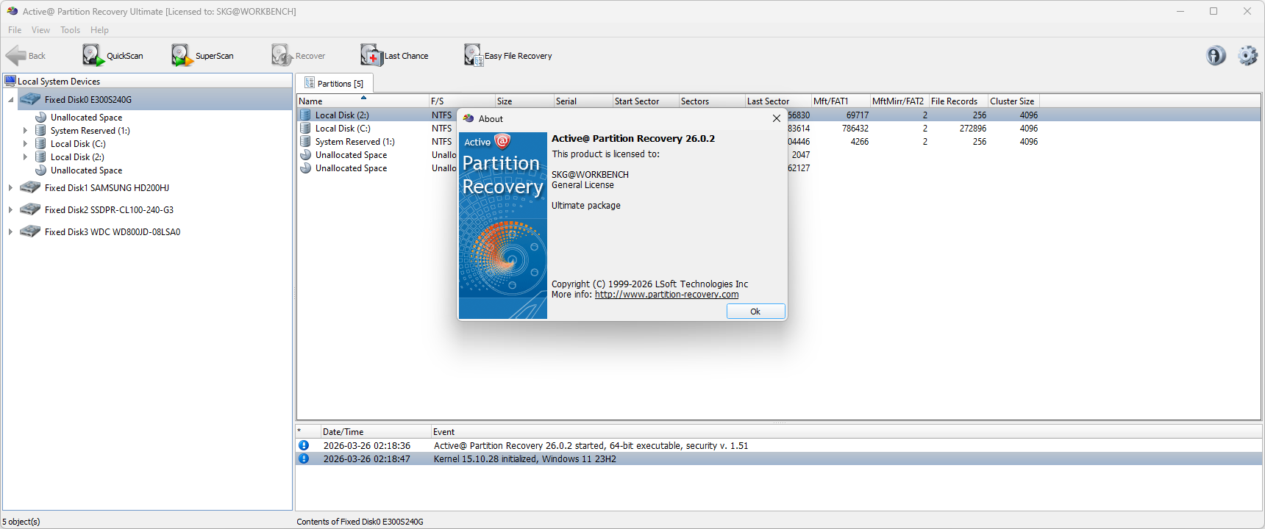This screenshot has height=529, width=1265.
Task: Click the Mft/FAT1 column header
Action: tap(841, 101)
